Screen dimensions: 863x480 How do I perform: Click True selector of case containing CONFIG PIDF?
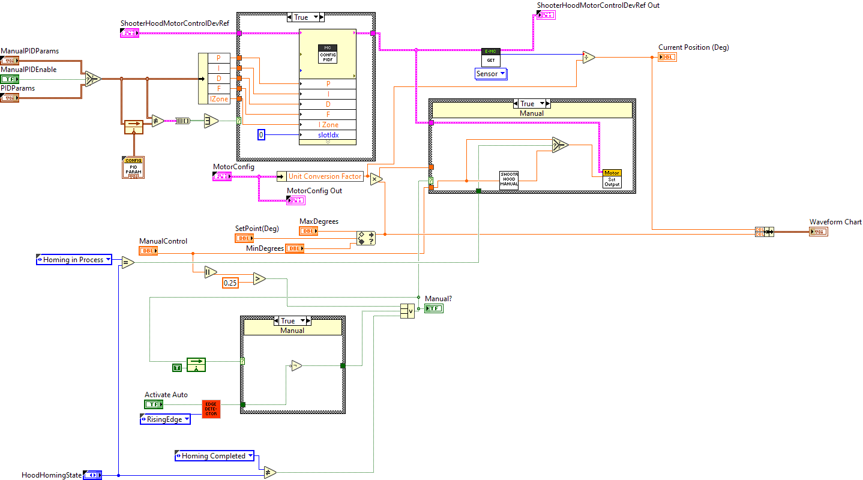coord(305,17)
